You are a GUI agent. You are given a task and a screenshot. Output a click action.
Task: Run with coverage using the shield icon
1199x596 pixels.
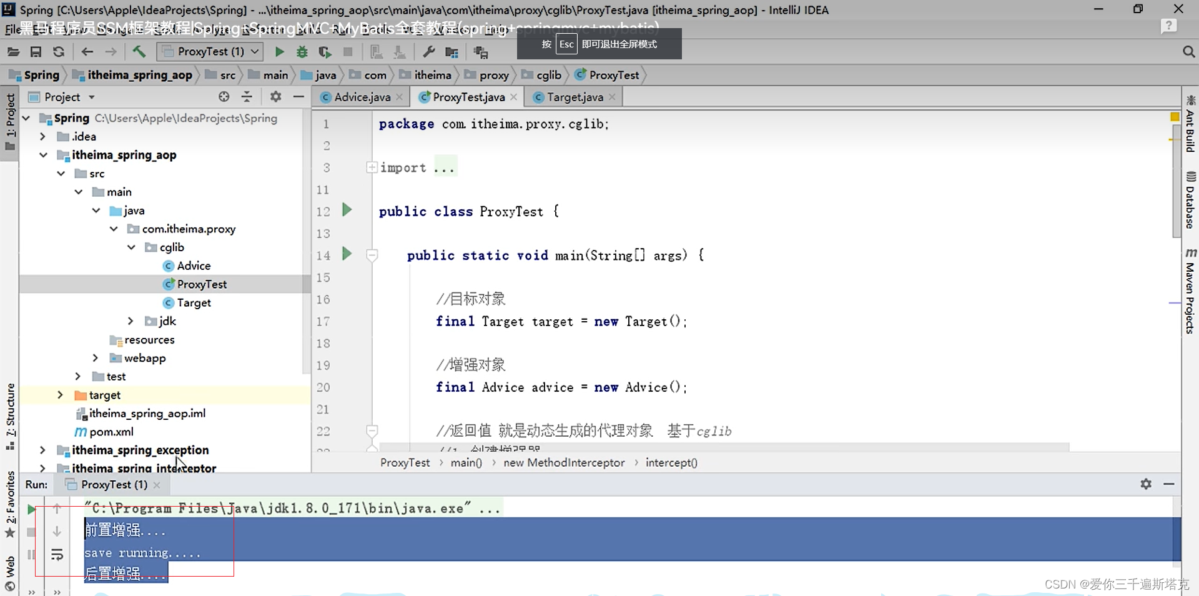[325, 52]
